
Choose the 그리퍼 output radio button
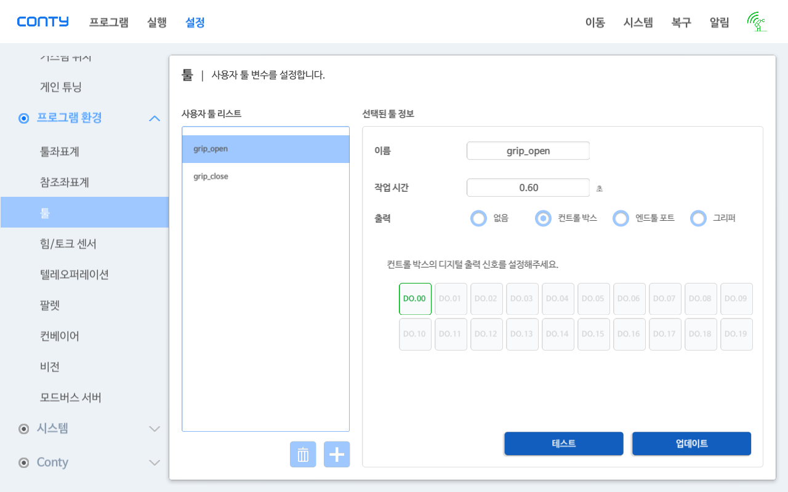click(698, 218)
